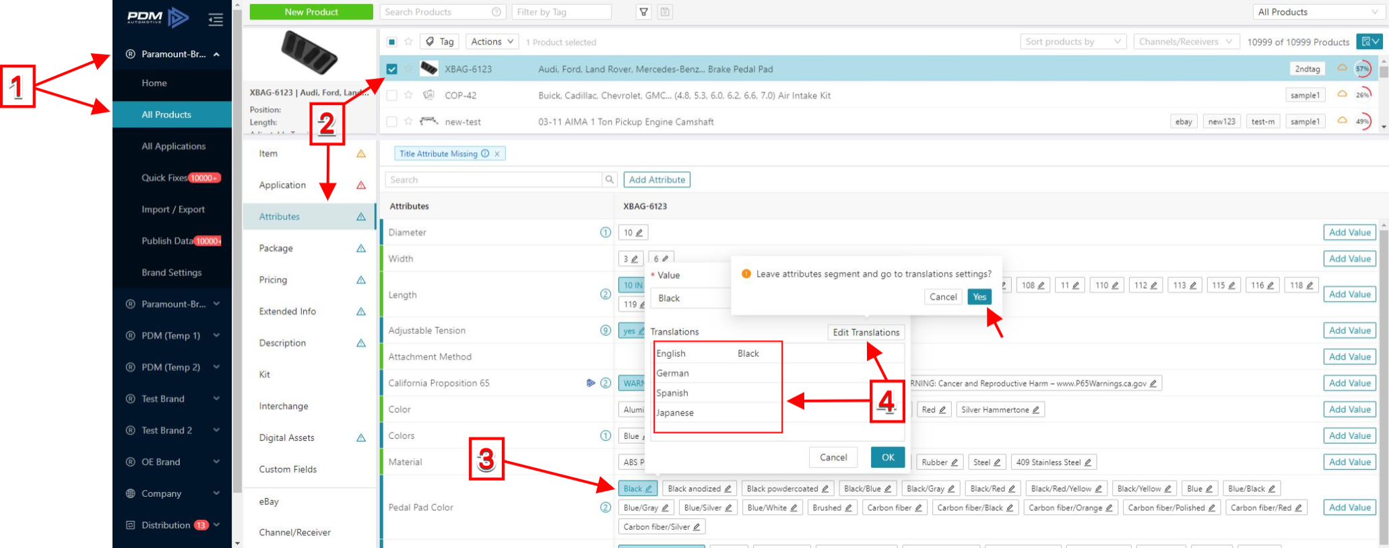Screen dimensions: 1389x548
Task: Check the COP-42 product checkbox
Action: 392,95
